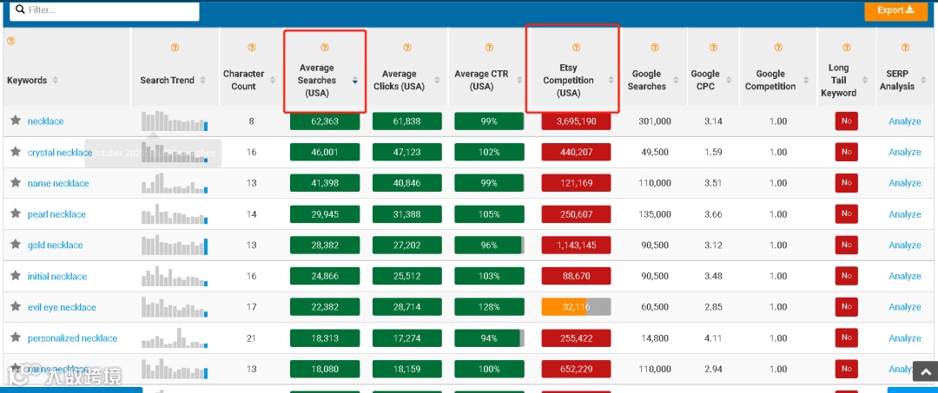This screenshot has height=393, width=938.
Task: Click orange Etsy competition bar 32,116
Action: coord(576,307)
